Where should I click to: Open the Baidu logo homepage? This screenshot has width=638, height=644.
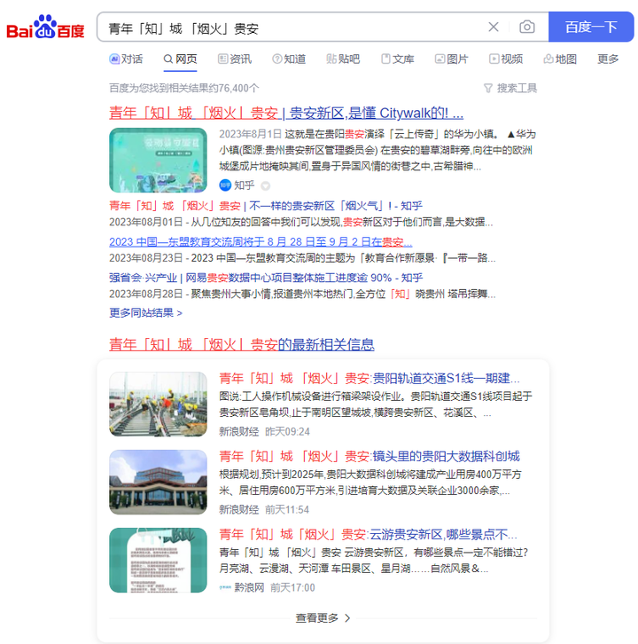(45, 27)
